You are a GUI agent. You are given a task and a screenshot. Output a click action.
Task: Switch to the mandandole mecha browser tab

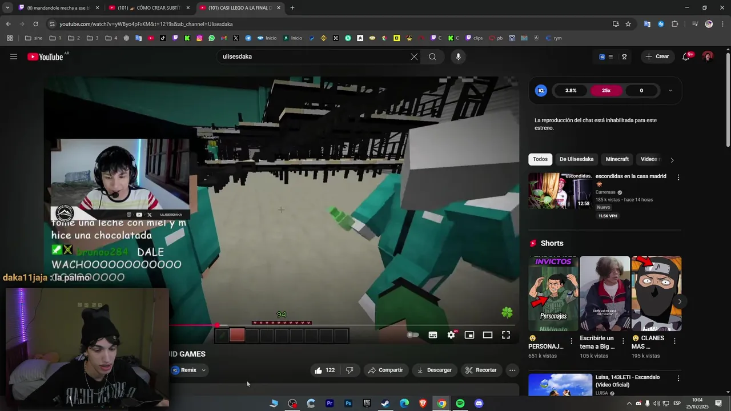tap(59, 8)
